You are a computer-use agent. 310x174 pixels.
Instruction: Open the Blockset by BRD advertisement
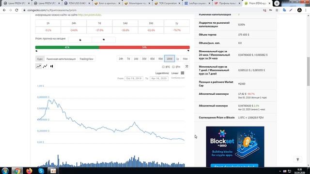(235, 147)
